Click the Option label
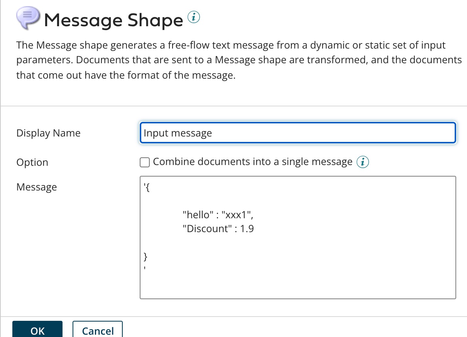Image resolution: width=467 pixels, height=337 pixels. [32, 162]
